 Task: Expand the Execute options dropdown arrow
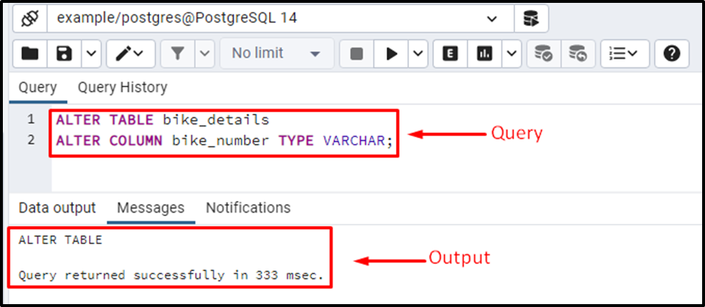click(x=418, y=54)
